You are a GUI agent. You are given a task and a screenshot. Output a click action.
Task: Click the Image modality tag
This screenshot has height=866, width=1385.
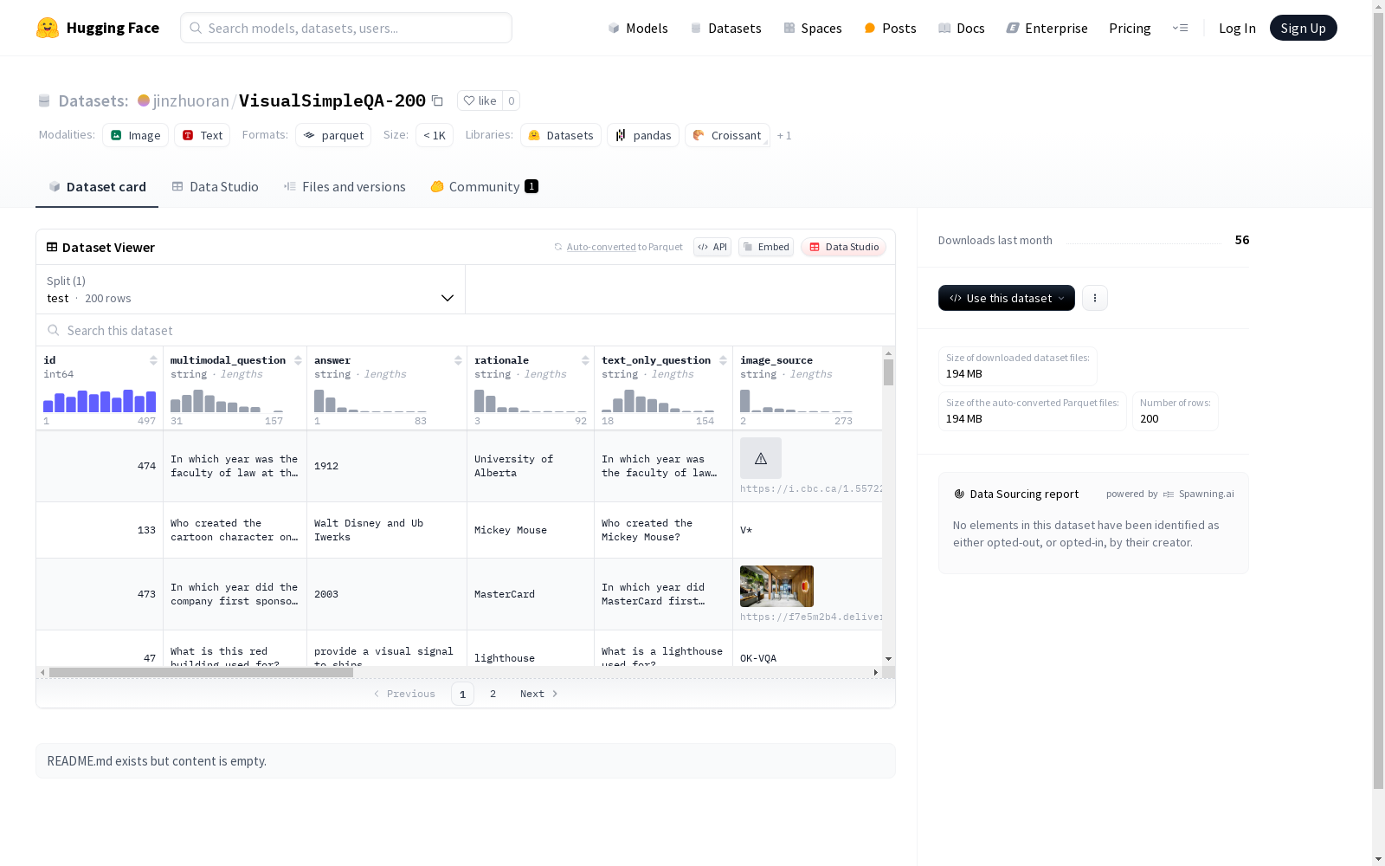point(135,135)
